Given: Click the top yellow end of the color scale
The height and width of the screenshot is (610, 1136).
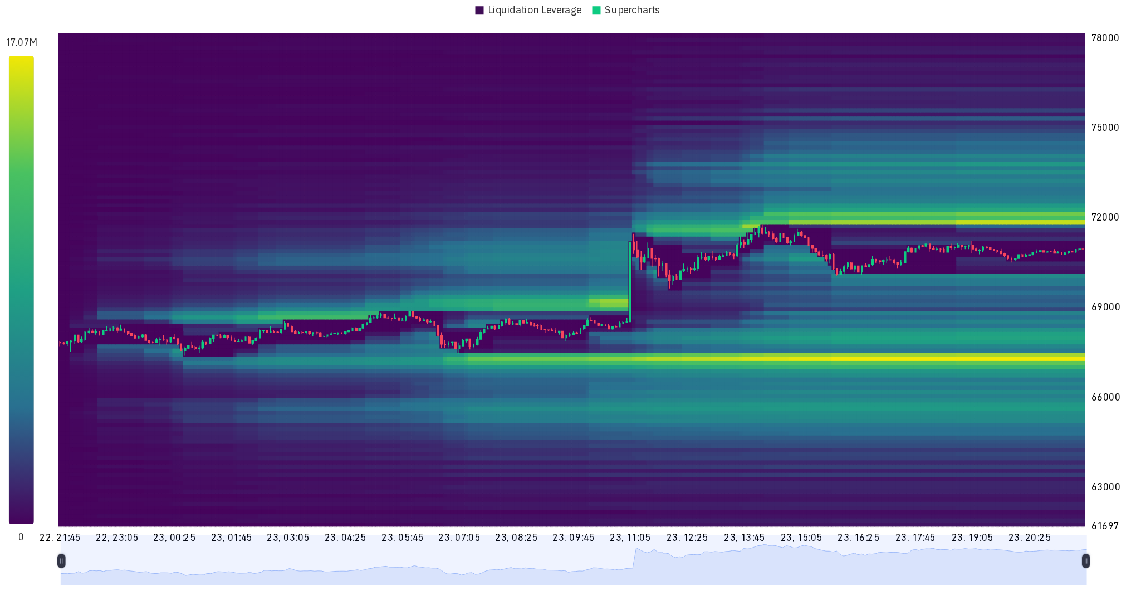Looking at the screenshot, I should 21,61.
